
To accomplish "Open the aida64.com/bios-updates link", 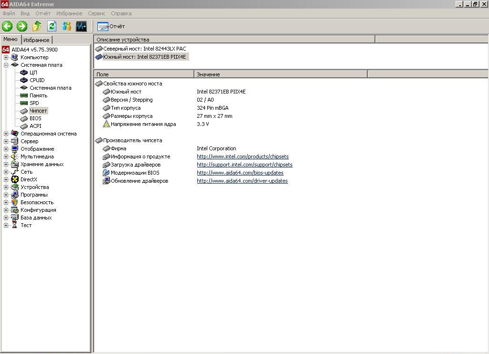I will [x=240, y=173].
